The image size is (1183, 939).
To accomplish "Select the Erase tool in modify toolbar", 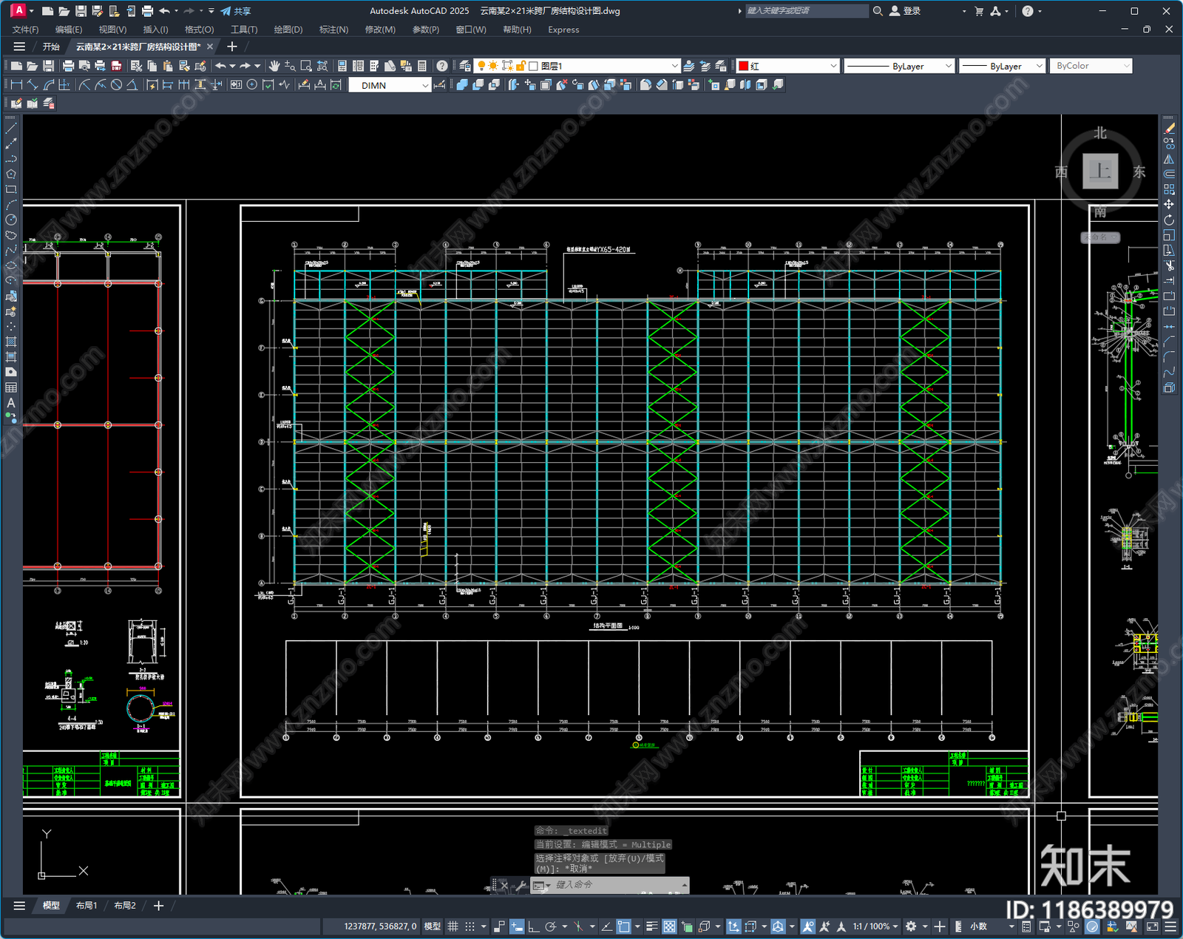I will pos(1169,129).
